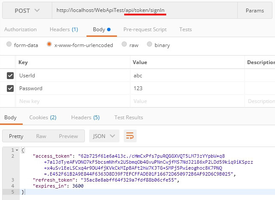
Task: Click the new row Description field
Action: pos(260,101)
